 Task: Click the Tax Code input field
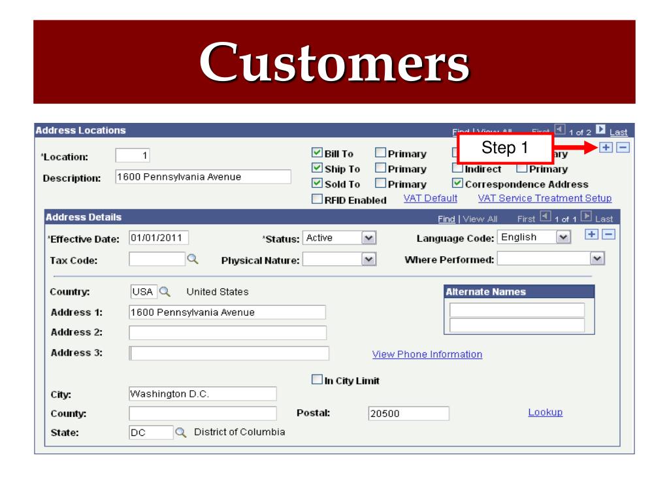(157, 259)
